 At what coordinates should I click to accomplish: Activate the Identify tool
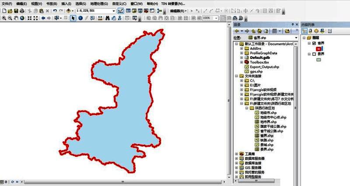coord(80,18)
